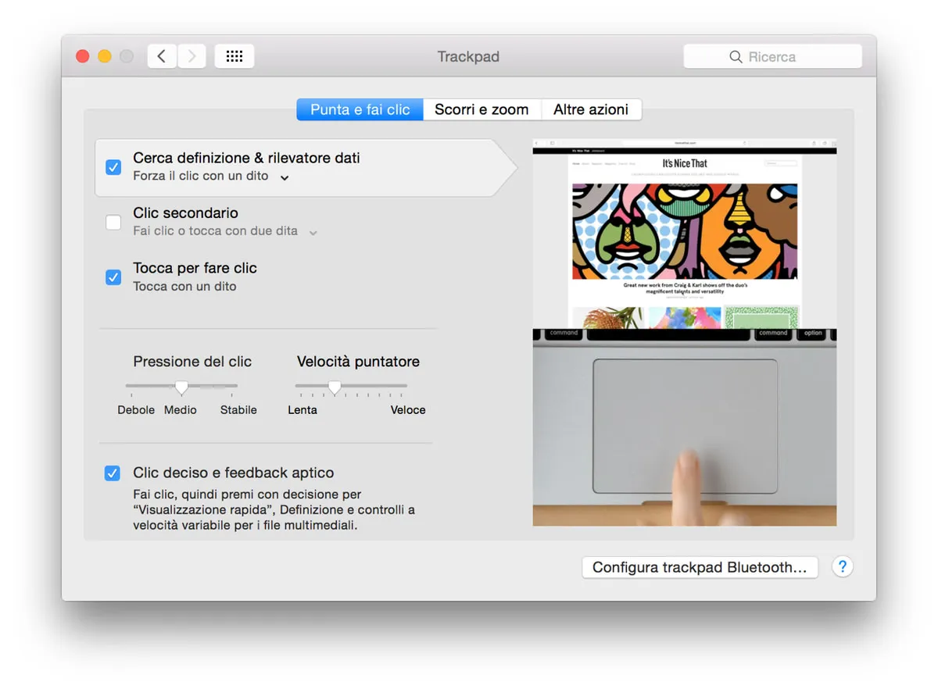Adjust the Pressione del clic slider thumb
This screenshot has height=689, width=938.
click(181, 387)
